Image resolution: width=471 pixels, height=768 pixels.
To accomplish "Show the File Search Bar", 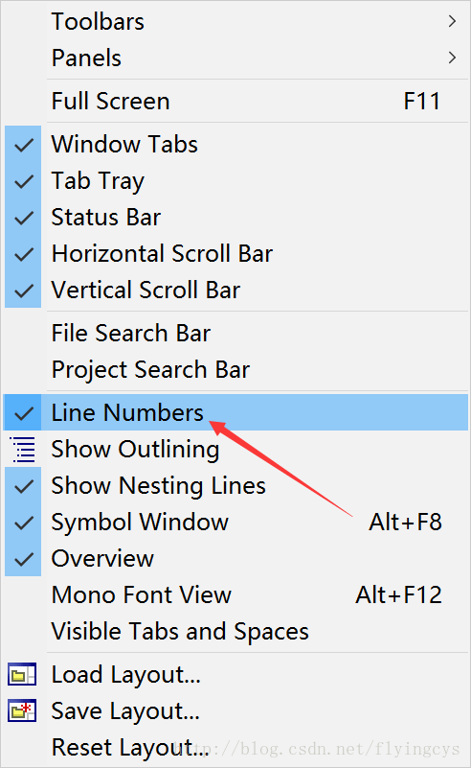I will [235, 333].
